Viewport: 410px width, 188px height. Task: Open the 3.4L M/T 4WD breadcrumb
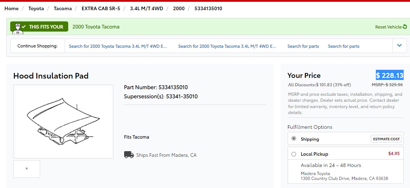147,9
